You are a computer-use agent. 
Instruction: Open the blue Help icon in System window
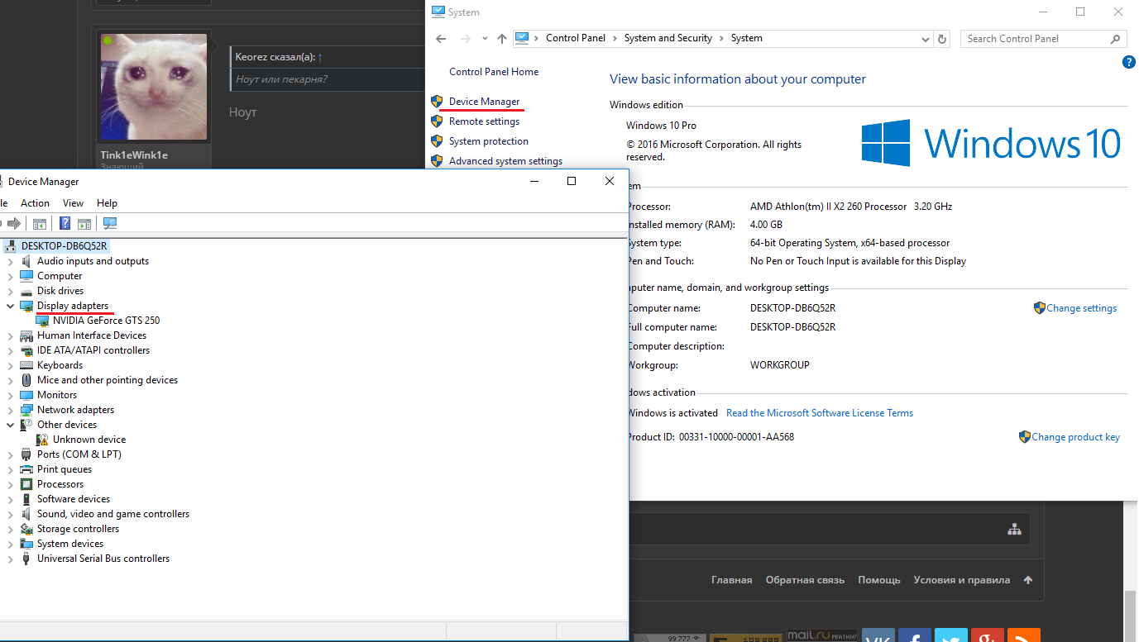pos(1129,62)
